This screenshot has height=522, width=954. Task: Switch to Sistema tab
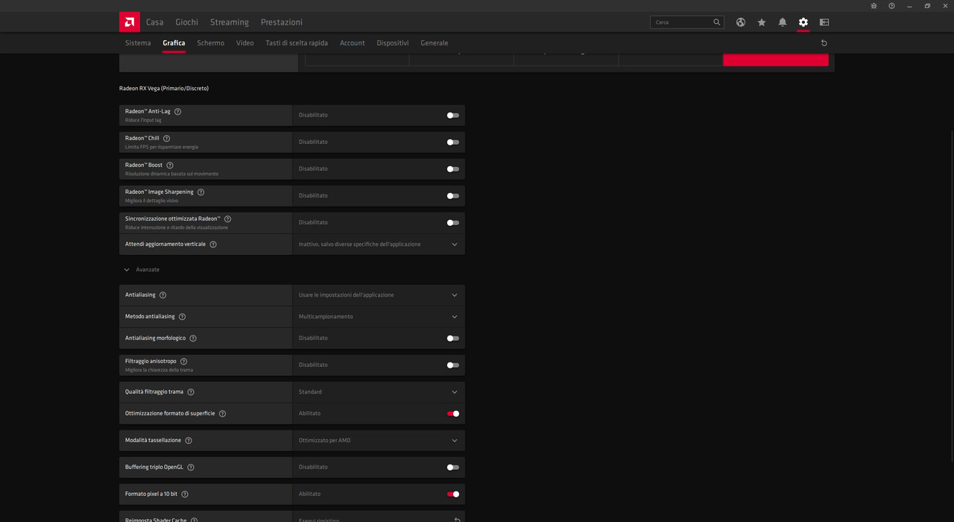[138, 43]
